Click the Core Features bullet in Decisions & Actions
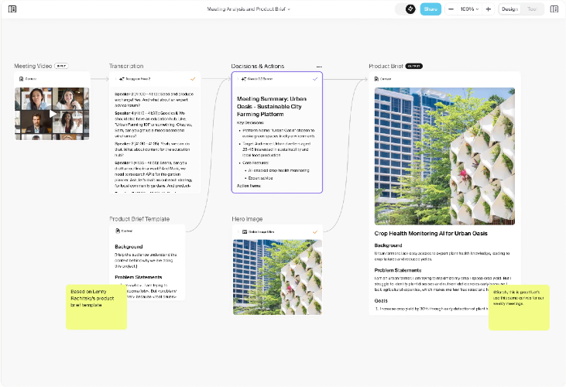 tap(256, 163)
